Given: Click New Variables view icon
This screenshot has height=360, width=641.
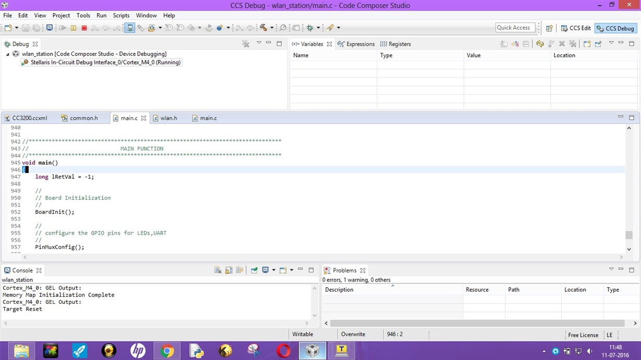Looking at the screenshot, I should (587, 44).
